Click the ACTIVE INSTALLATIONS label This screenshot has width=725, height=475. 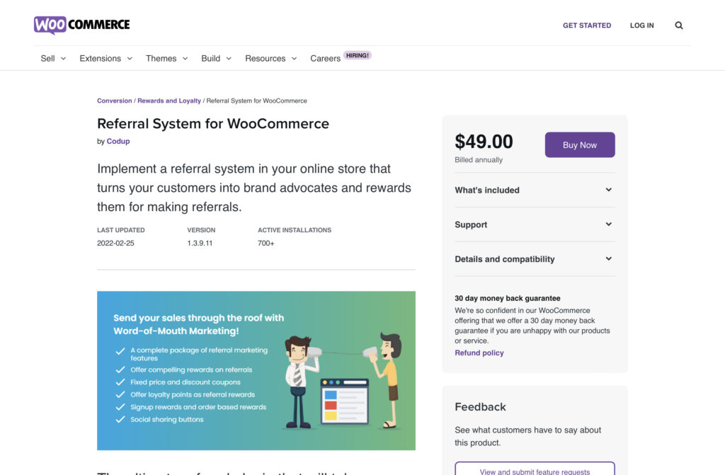click(295, 230)
